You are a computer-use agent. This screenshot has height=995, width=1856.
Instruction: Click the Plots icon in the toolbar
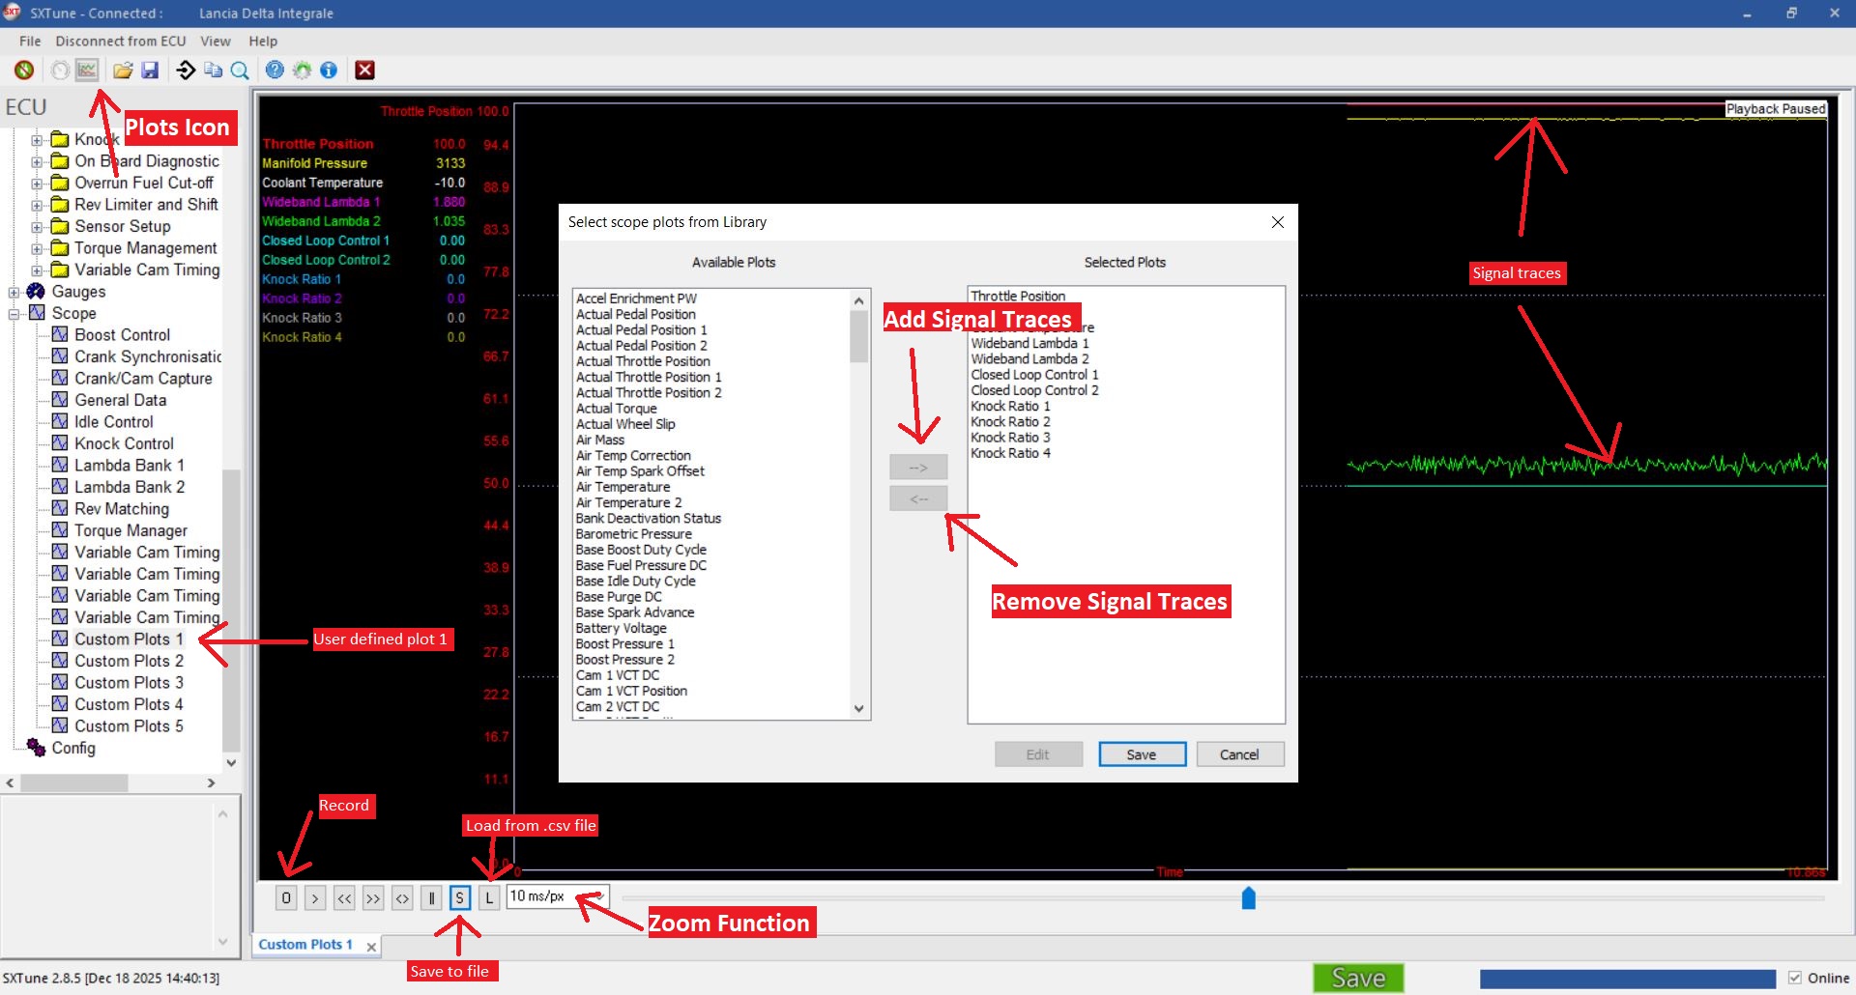pyautogui.click(x=87, y=71)
